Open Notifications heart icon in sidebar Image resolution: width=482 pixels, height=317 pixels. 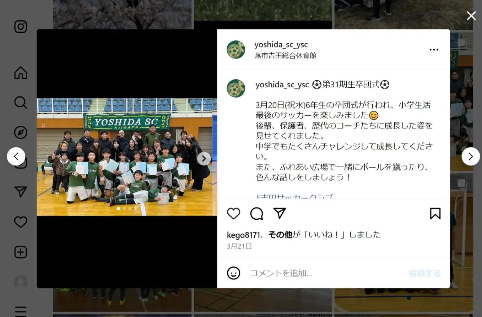[x=21, y=222]
